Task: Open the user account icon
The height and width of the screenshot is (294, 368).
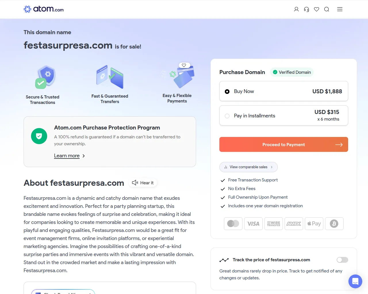Action: (296, 9)
